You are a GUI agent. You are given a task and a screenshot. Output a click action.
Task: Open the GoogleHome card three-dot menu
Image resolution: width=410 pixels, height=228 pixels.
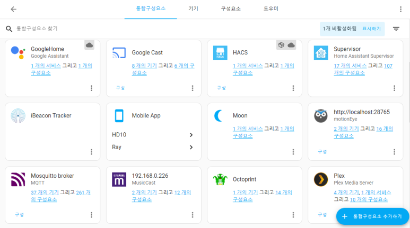[x=92, y=88]
